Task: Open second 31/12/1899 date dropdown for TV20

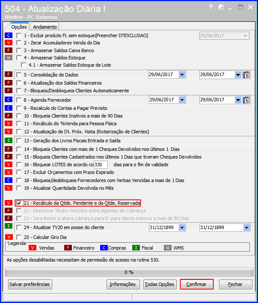Action: (246, 228)
